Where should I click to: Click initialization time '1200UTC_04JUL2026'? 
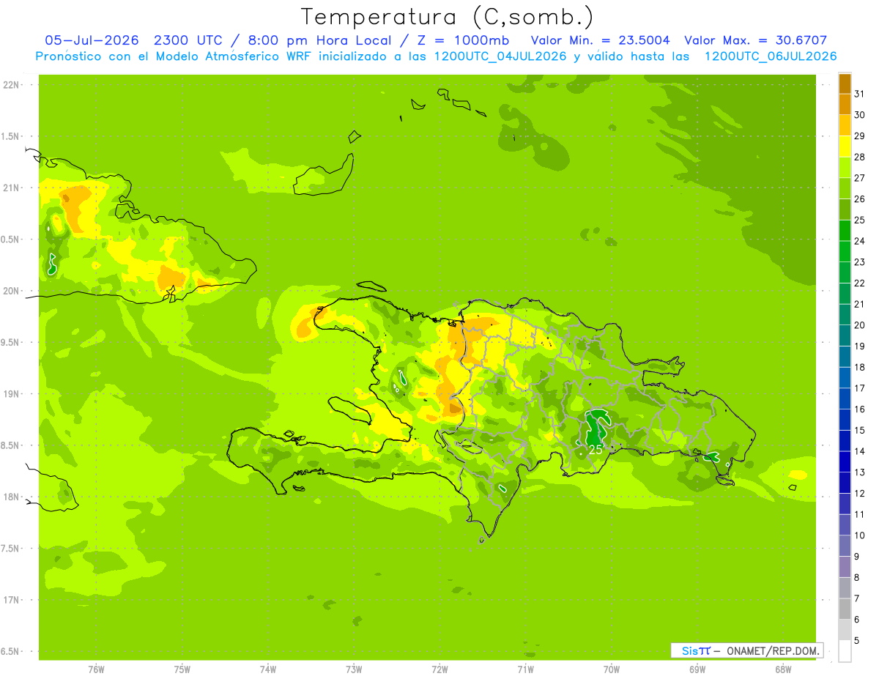[500, 56]
